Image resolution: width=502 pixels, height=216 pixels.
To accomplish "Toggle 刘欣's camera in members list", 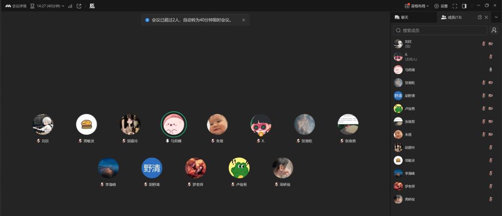I will coord(491,44).
